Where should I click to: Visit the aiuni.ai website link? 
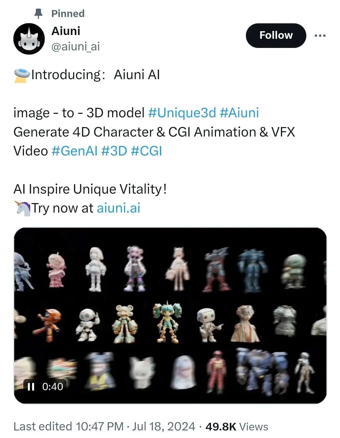(118, 208)
